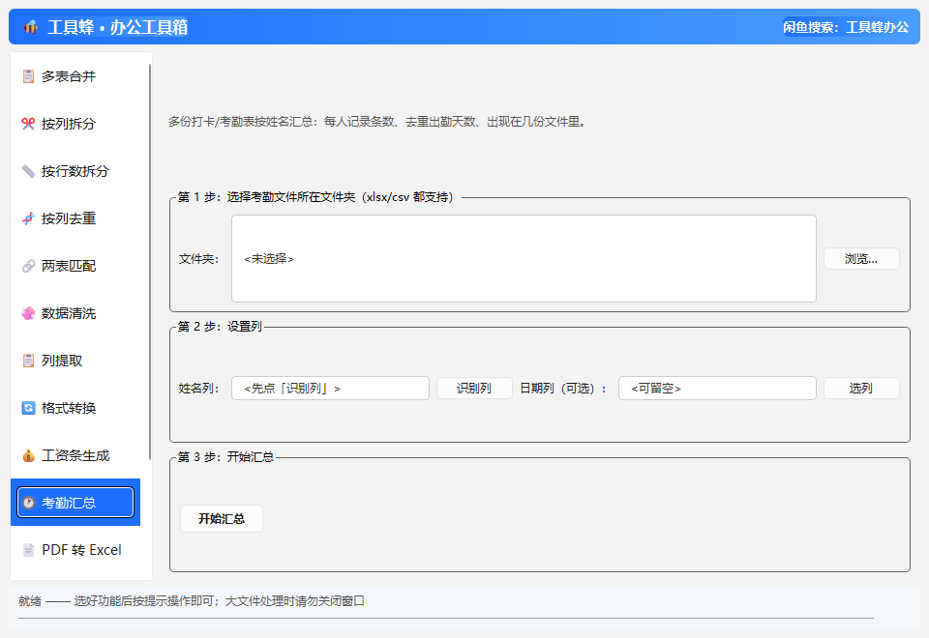The height and width of the screenshot is (638, 929).
Task: Click the 选列 button for date column
Action: point(861,389)
